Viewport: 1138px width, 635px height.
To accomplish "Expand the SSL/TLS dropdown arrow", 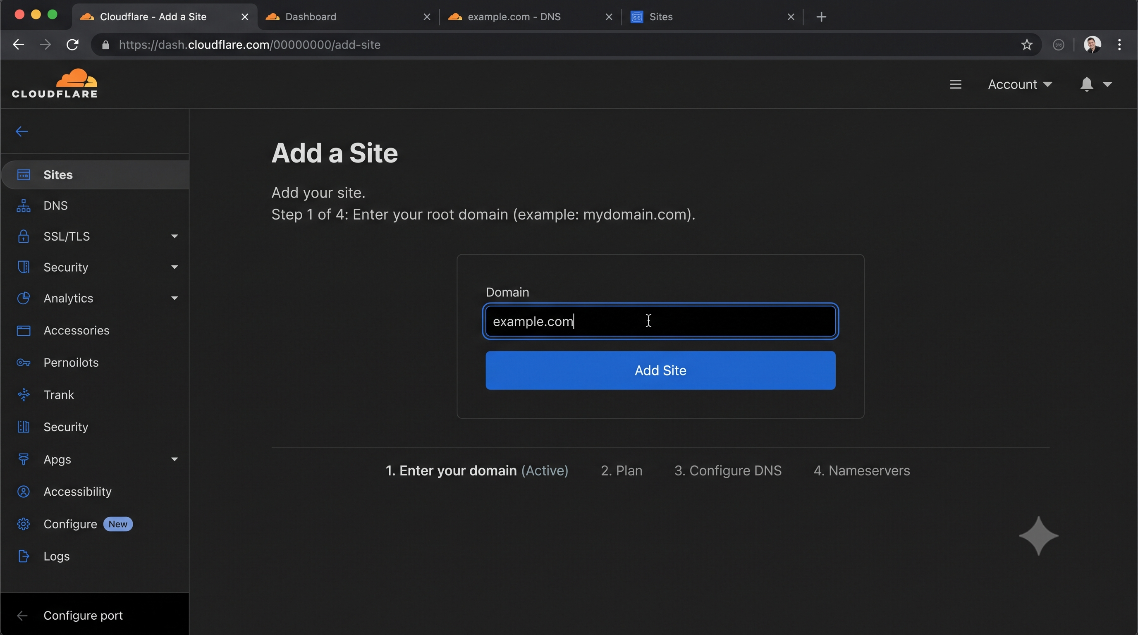I will pyautogui.click(x=175, y=236).
